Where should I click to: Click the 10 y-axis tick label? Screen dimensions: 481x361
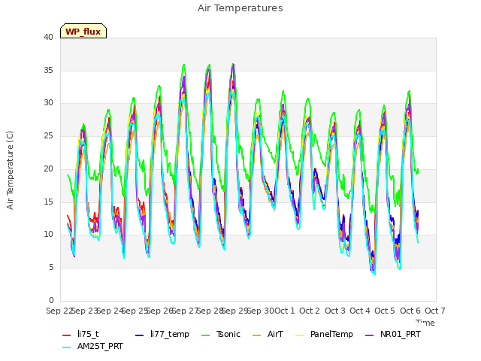click(x=48, y=235)
